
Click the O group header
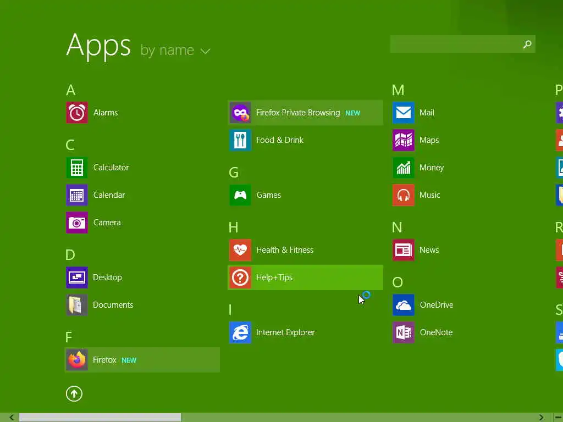[x=398, y=282]
